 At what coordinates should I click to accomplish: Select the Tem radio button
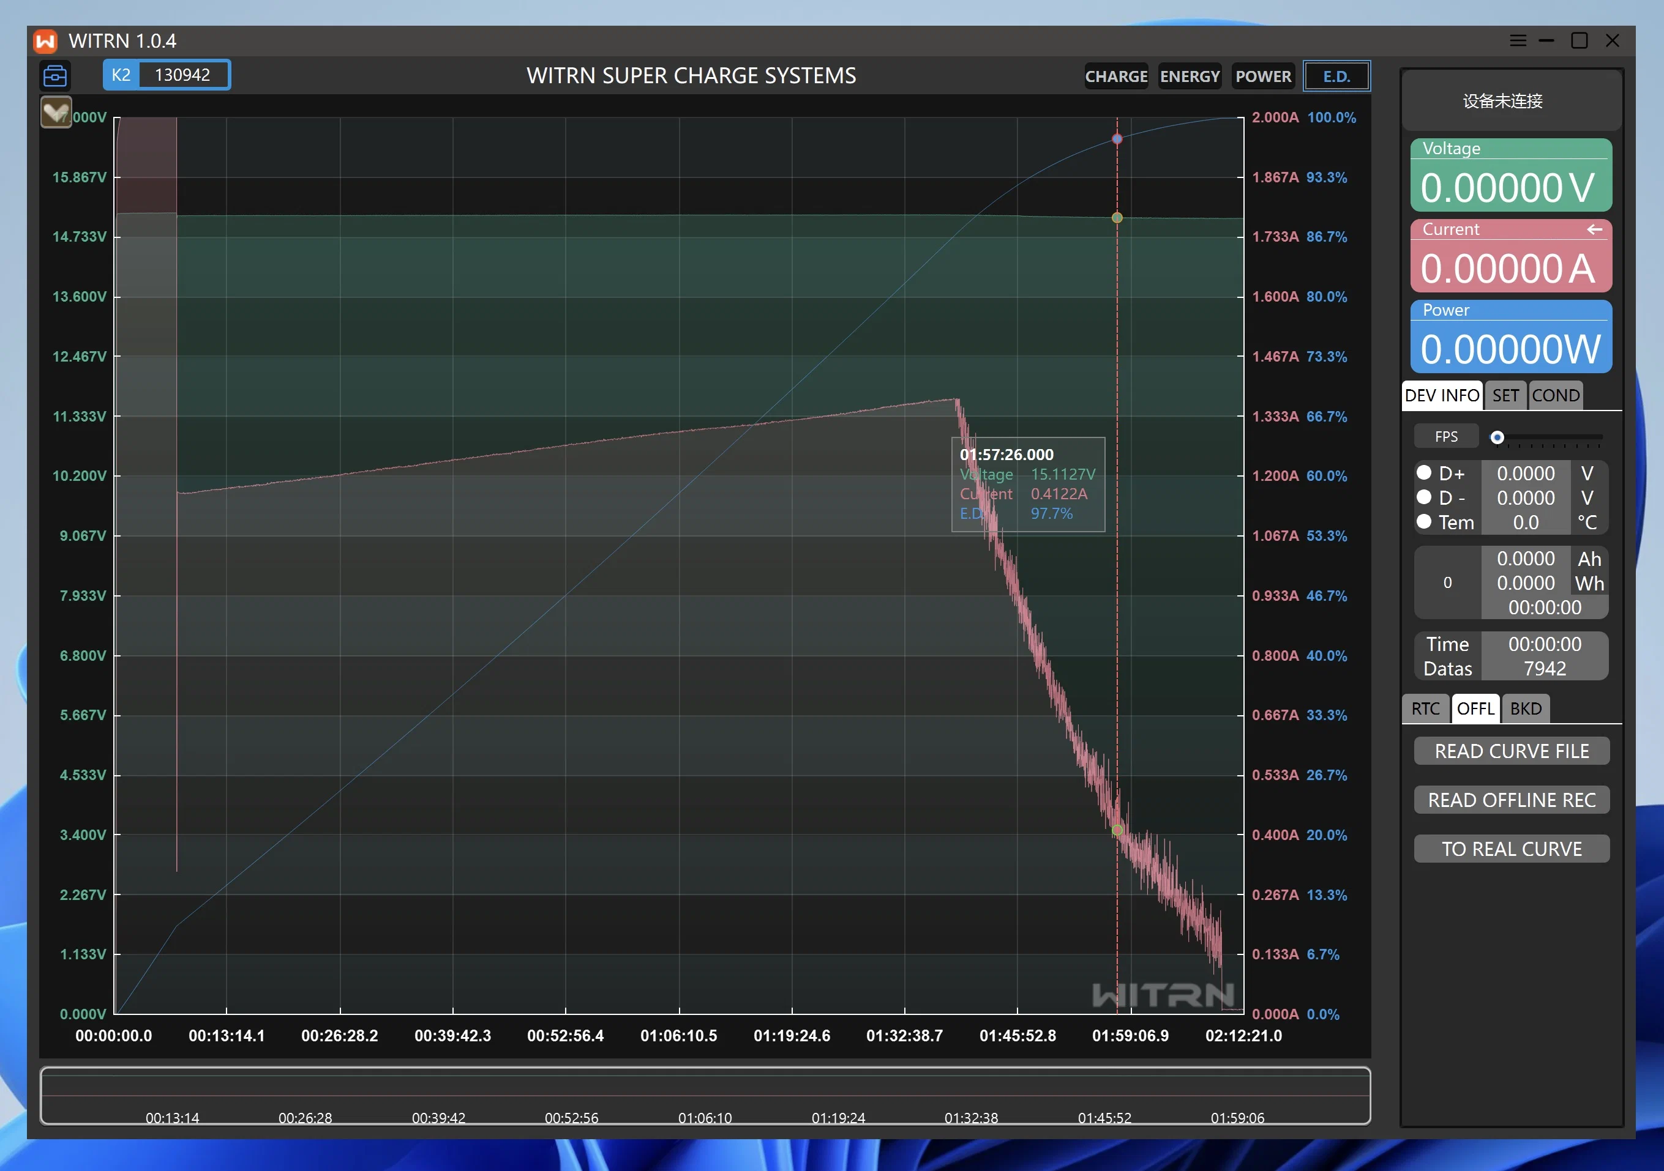(1424, 522)
